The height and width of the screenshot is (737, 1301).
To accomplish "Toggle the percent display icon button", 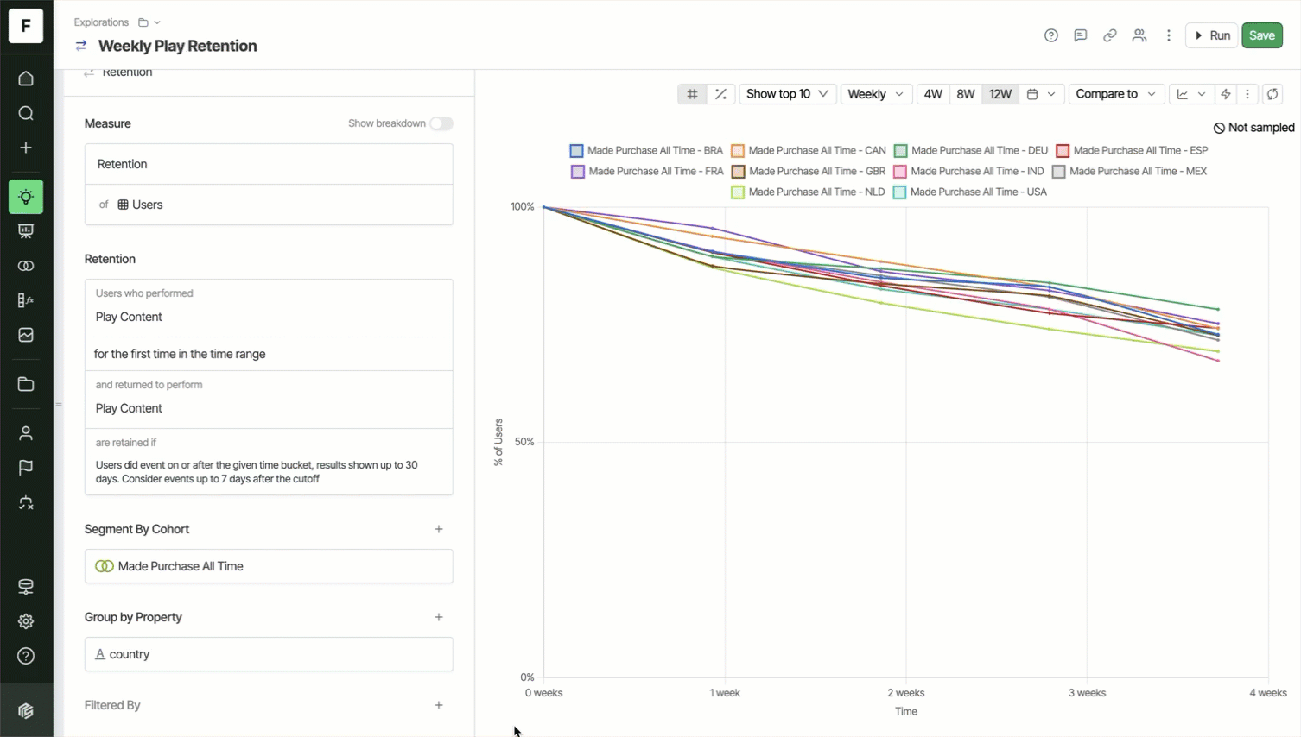I will pos(720,94).
